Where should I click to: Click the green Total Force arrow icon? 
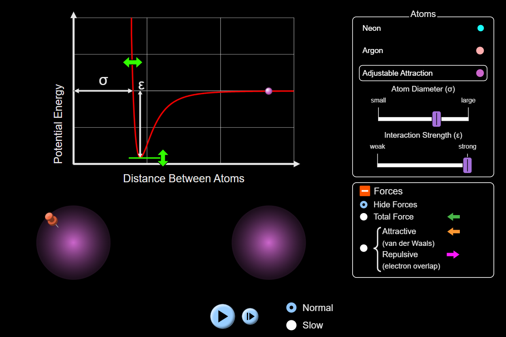pos(453,217)
